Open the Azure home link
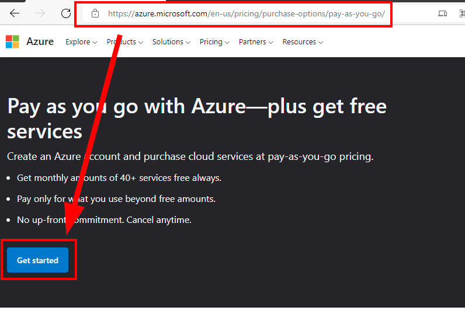Screen dimensions: 465x314 point(40,41)
